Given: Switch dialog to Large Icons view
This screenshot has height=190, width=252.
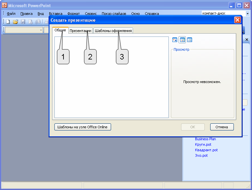Looking at the screenshot, I should (175, 40).
